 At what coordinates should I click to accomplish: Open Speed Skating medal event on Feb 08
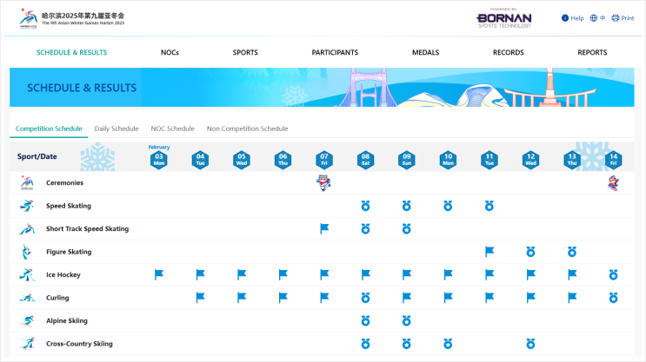pos(365,206)
